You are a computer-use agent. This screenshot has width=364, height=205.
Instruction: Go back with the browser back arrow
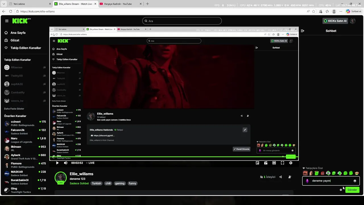tap(4, 11)
